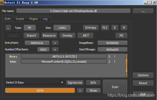Click the arrow beside EntryPoint value
Image resolution: width=157 pixels, height=100 pixels.
tap(55, 43)
